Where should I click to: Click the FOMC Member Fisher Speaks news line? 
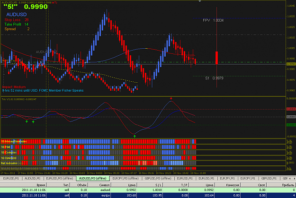tap(43, 91)
